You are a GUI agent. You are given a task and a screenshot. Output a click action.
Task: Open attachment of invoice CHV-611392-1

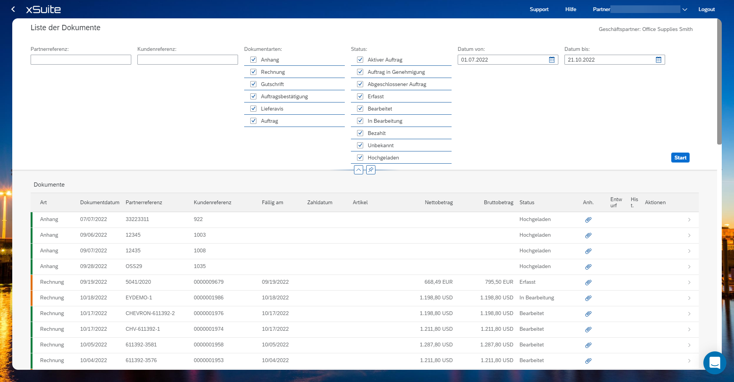tap(588, 329)
